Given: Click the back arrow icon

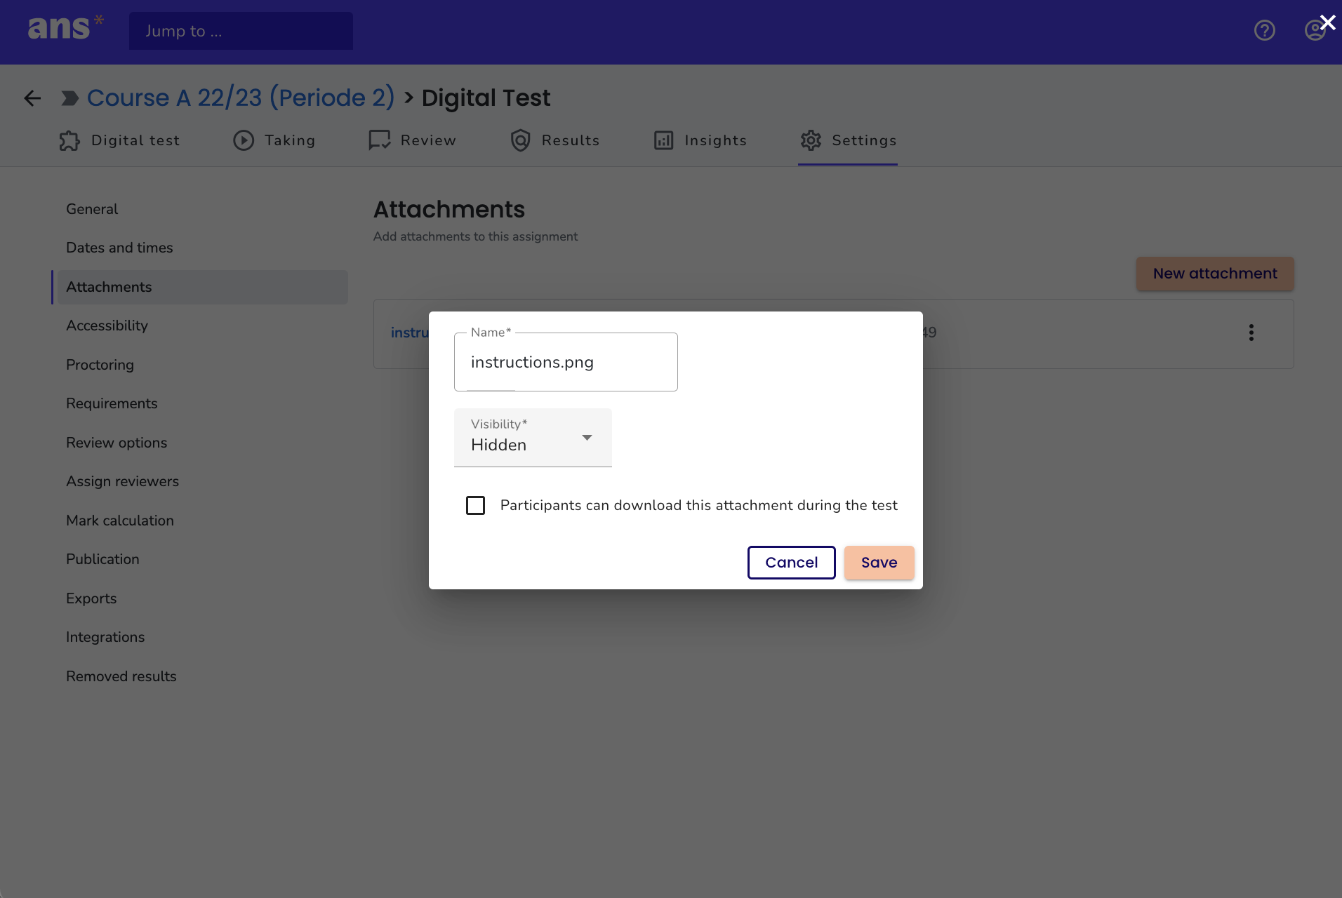Looking at the screenshot, I should (32, 98).
